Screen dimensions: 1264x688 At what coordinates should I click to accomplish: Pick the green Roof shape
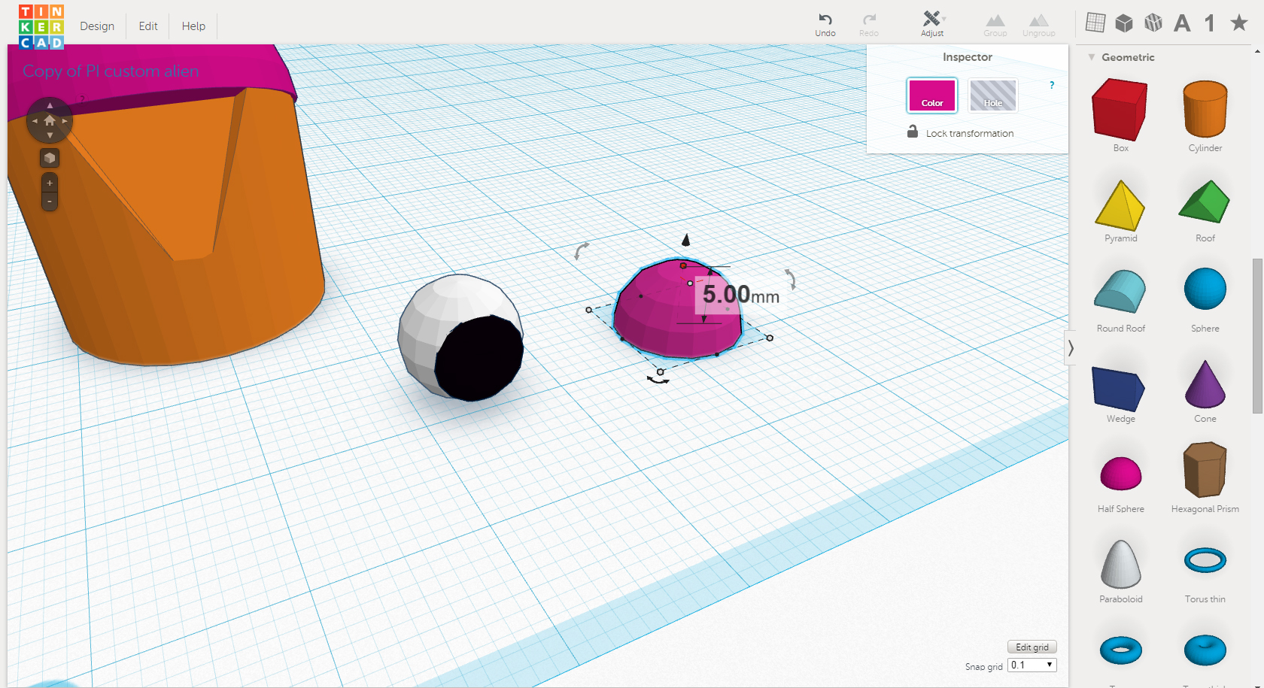[x=1205, y=202]
